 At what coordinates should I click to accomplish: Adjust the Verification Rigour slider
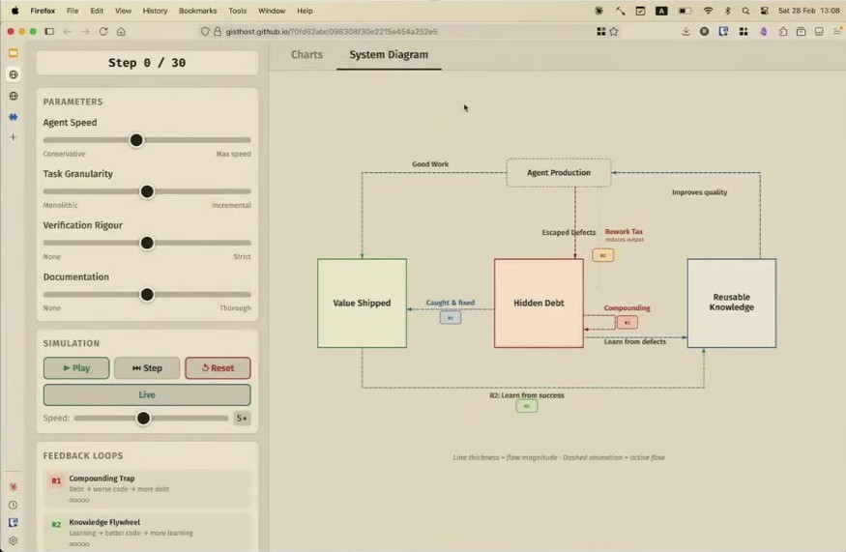click(x=147, y=243)
